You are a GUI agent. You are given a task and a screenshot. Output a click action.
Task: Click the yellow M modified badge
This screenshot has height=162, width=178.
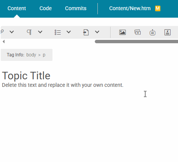pyautogui.click(x=158, y=8)
